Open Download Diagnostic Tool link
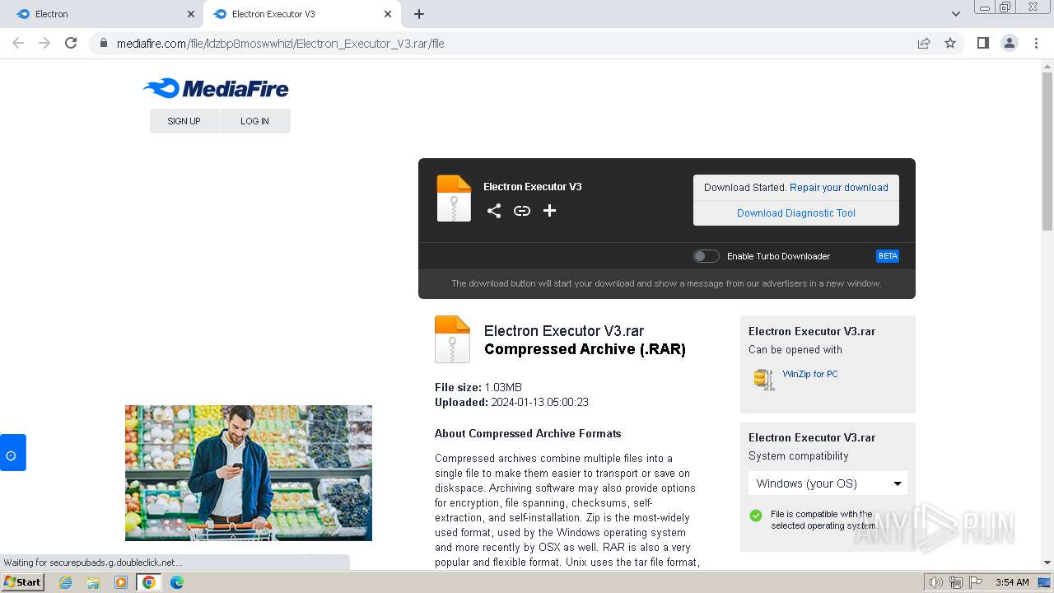 (x=796, y=212)
